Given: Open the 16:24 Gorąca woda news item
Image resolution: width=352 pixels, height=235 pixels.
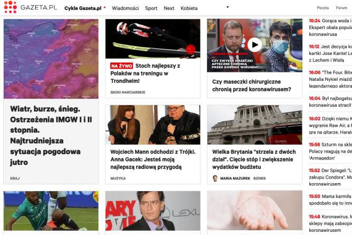Looking at the screenshot, I should click(x=330, y=27).
